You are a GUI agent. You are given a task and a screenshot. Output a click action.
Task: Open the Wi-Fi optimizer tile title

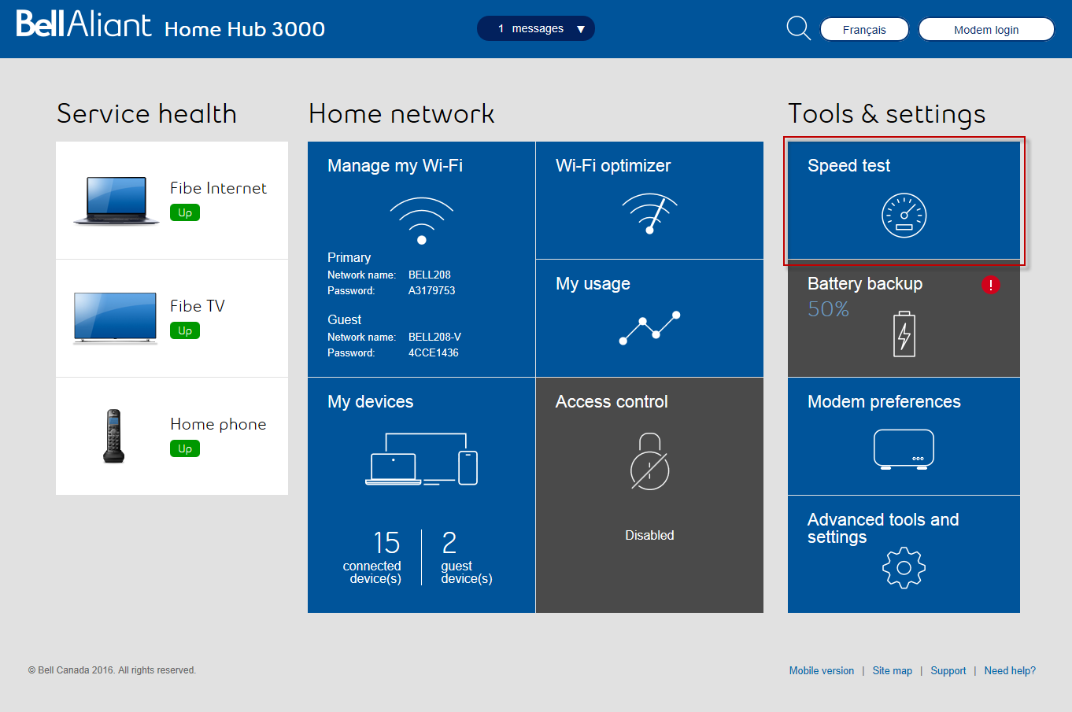tap(613, 166)
